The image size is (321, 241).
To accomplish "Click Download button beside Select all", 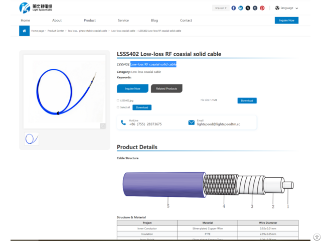I will (x=142, y=107).
